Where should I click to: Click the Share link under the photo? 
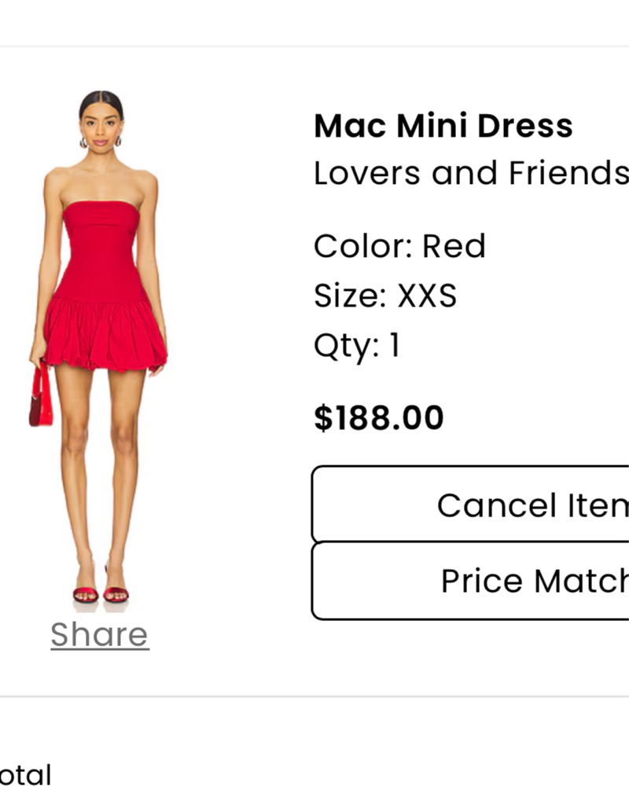[x=100, y=635]
